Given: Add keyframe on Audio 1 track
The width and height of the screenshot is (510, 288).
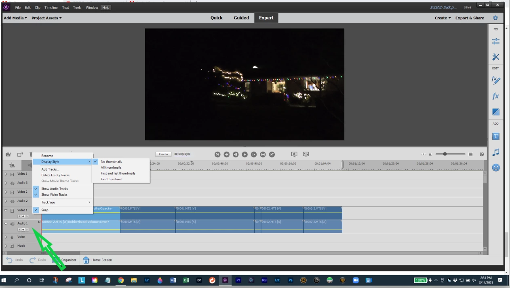Looking at the screenshot, I should click(x=23, y=230).
